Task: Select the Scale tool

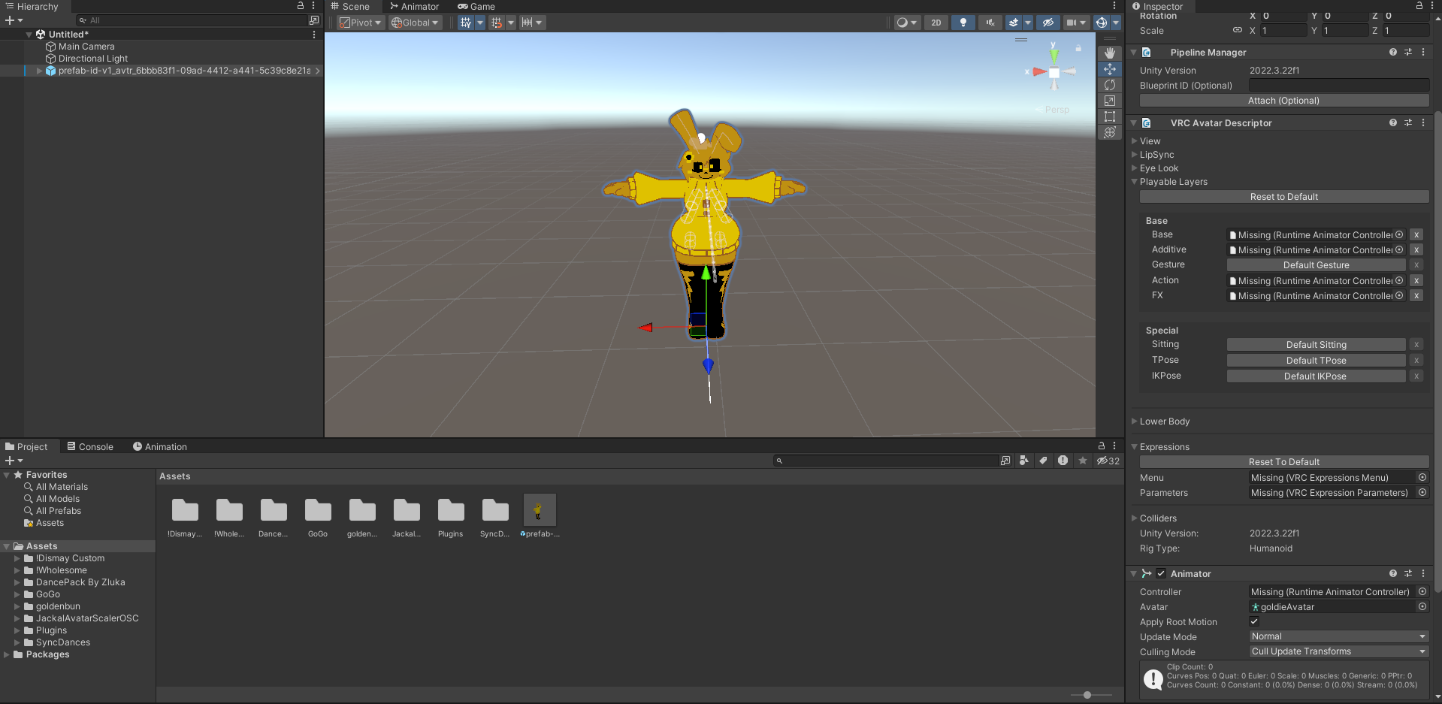Action: (x=1110, y=101)
